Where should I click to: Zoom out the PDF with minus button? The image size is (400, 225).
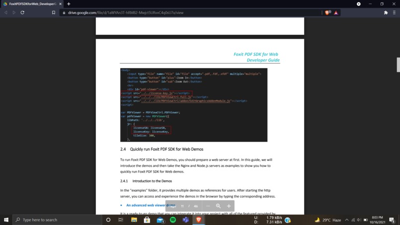coord(208,206)
